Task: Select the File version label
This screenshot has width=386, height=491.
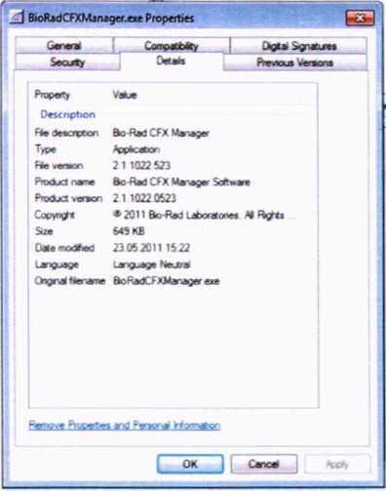Action: pos(58,165)
